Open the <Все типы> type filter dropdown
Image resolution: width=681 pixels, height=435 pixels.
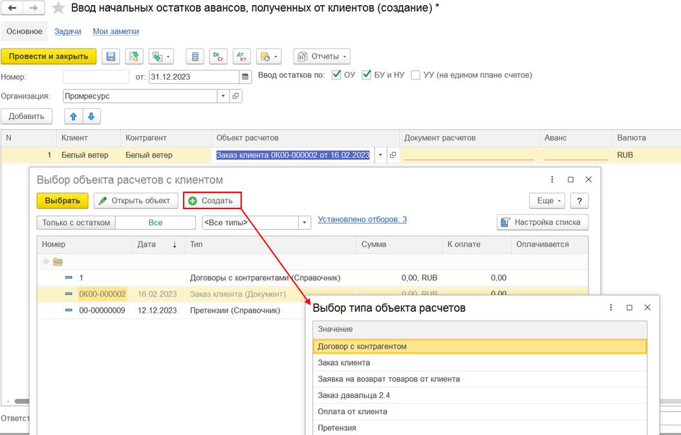tap(305, 223)
